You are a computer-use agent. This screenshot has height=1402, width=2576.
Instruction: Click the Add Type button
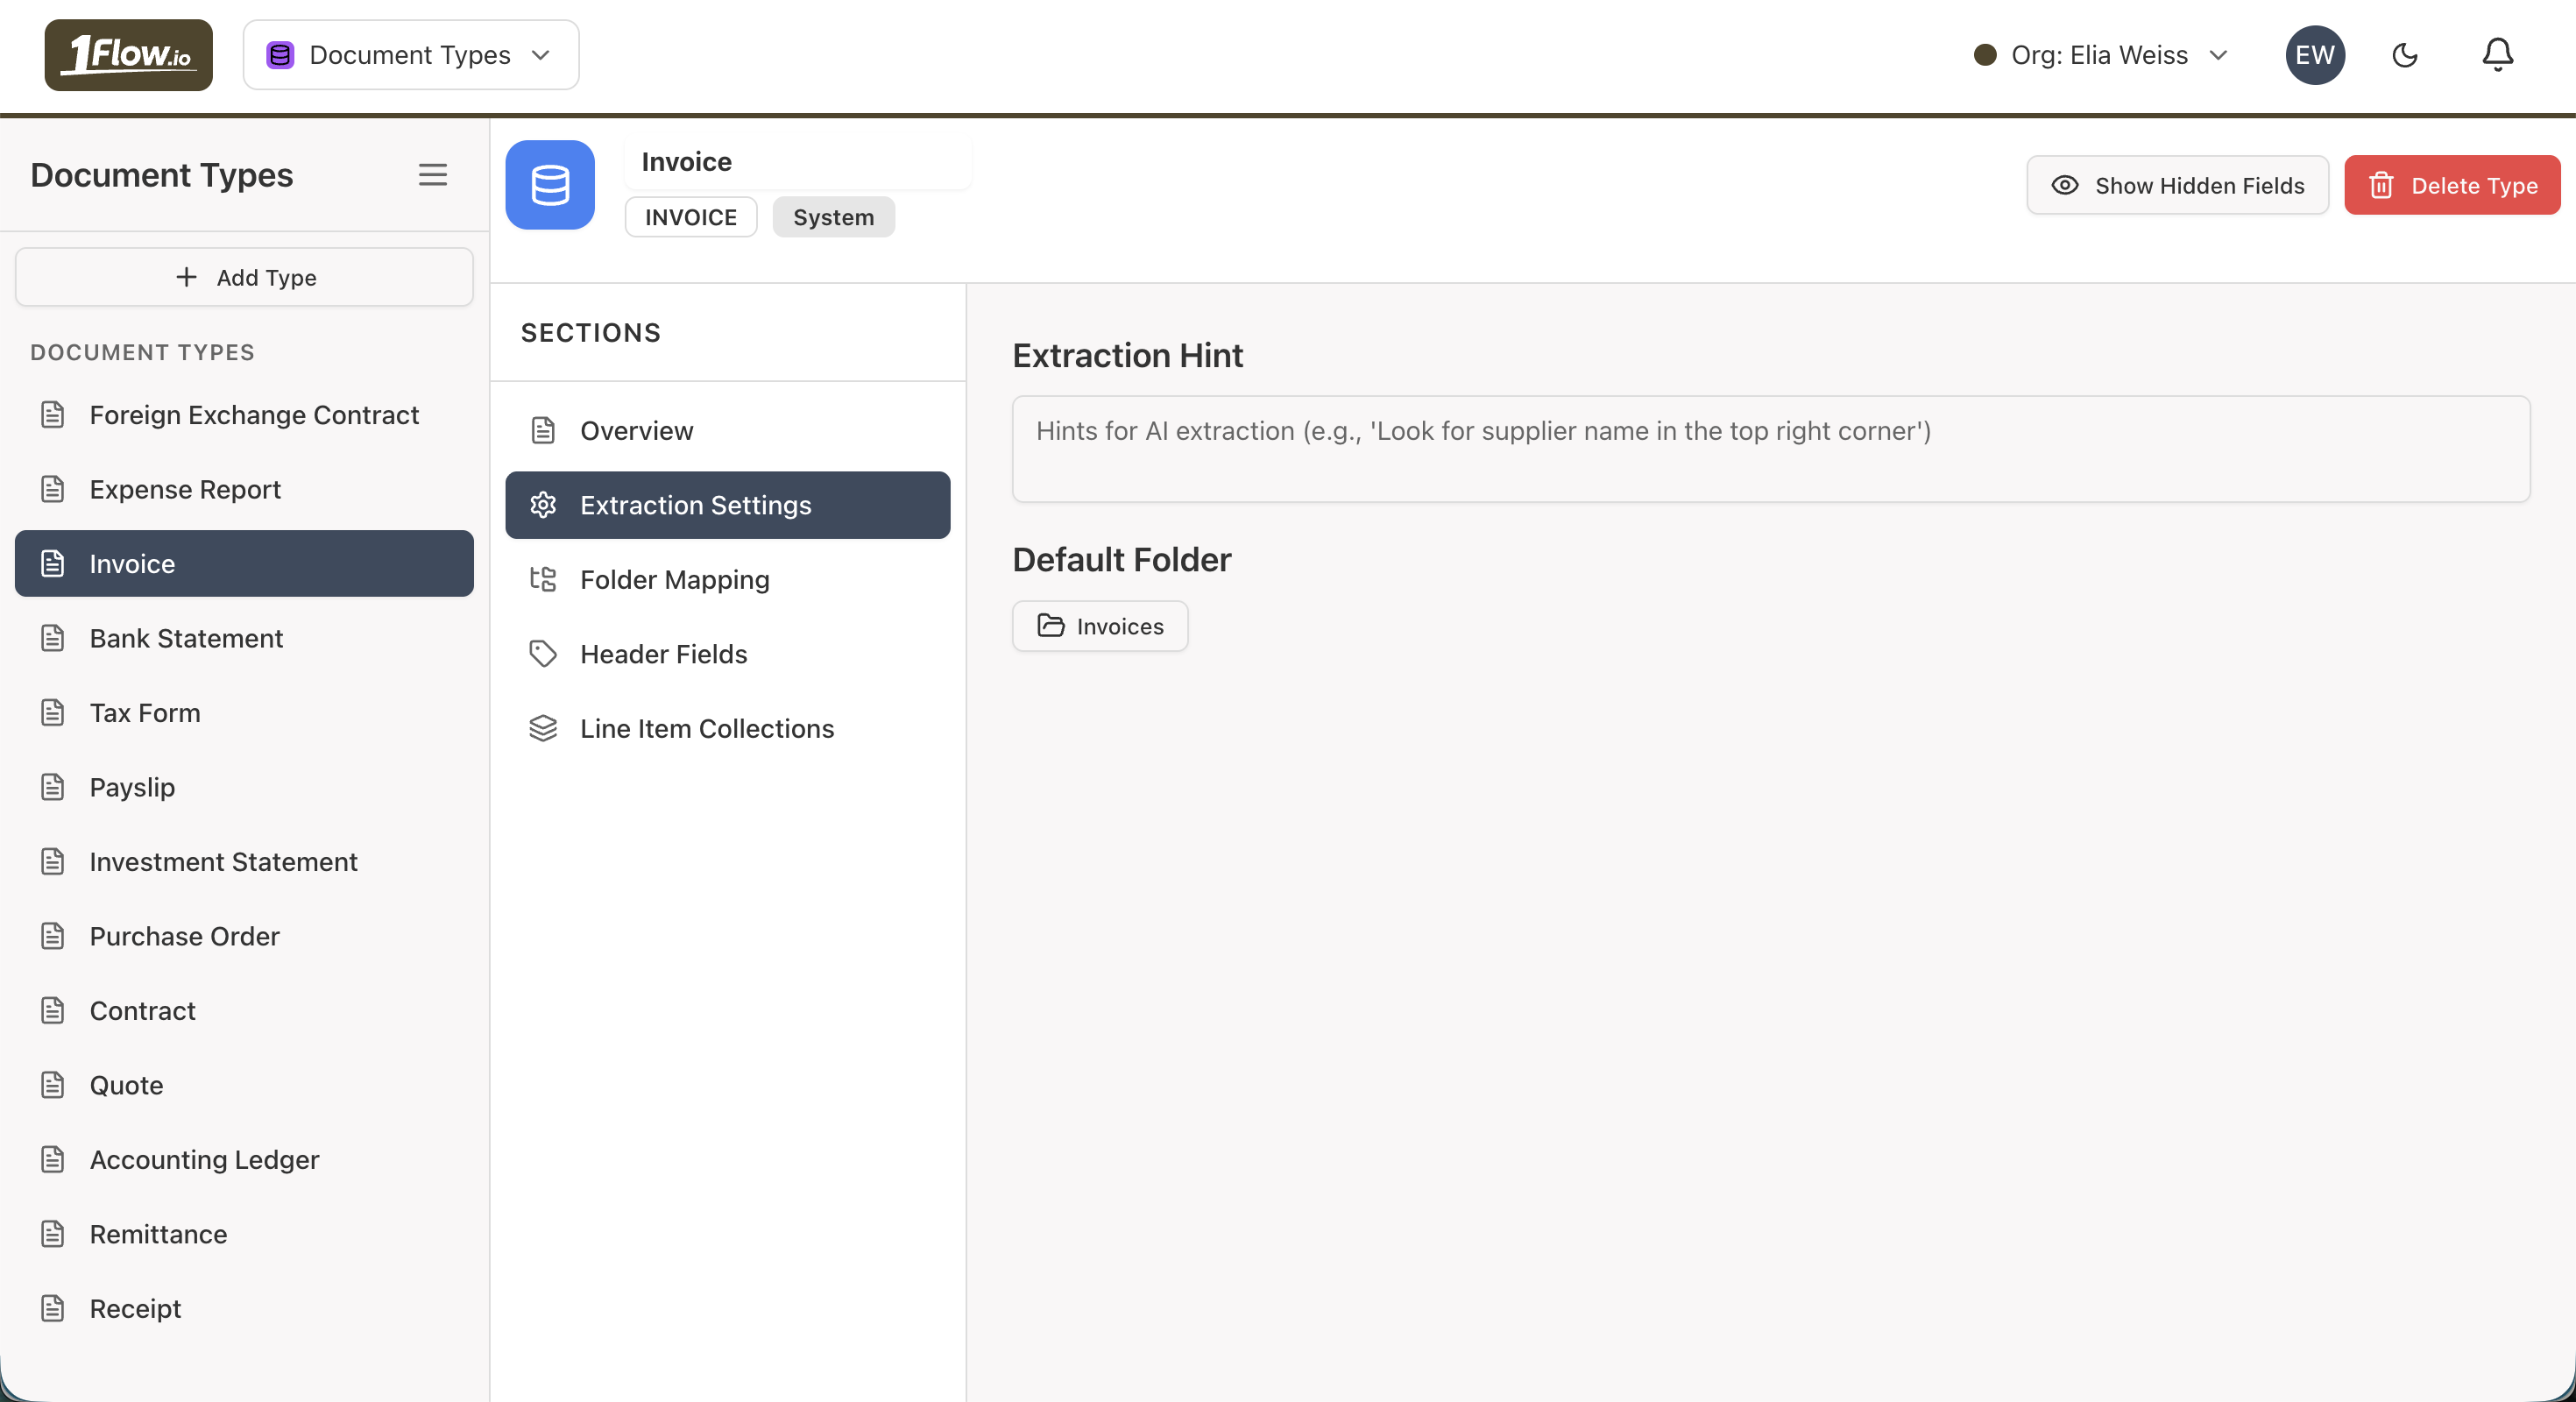click(244, 277)
